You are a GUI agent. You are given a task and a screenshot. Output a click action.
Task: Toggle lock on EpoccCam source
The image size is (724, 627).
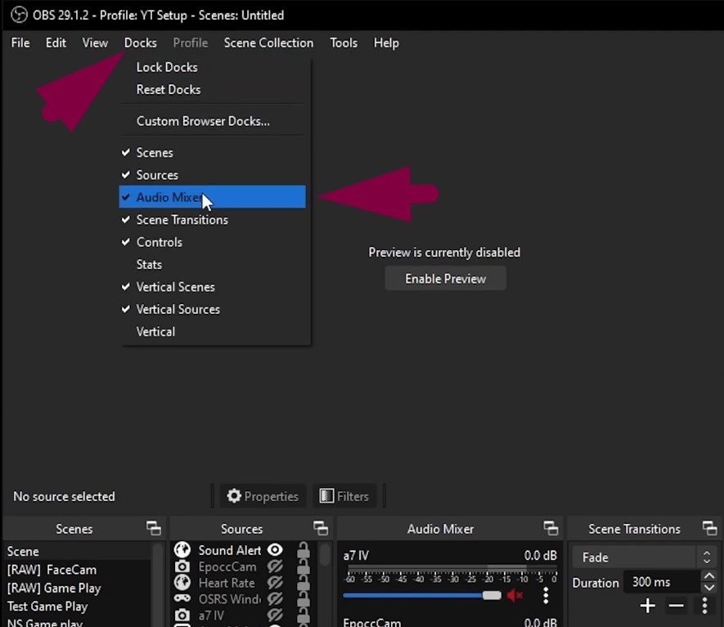tap(304, 567)
